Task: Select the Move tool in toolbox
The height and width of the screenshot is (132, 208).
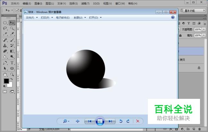Action: tap(12, 23)
